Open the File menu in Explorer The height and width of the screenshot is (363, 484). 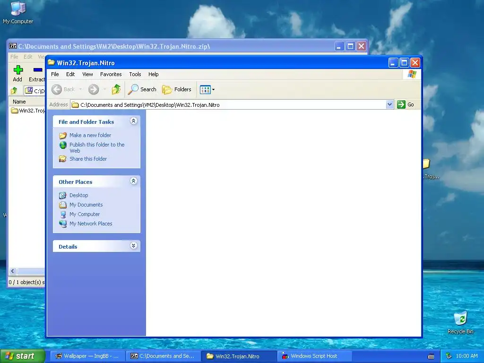[55, 74]
